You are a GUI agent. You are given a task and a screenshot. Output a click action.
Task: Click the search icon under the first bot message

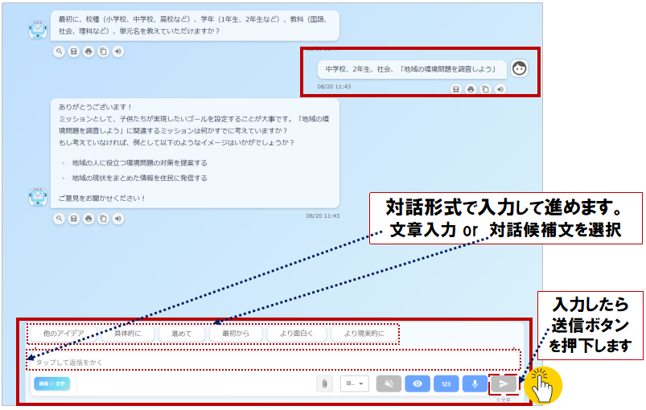59,51
